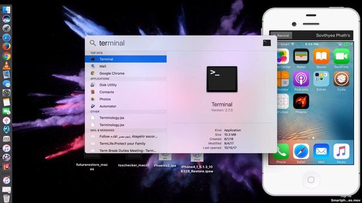Select Mail in Spotlight top hits

pos(126,66)
